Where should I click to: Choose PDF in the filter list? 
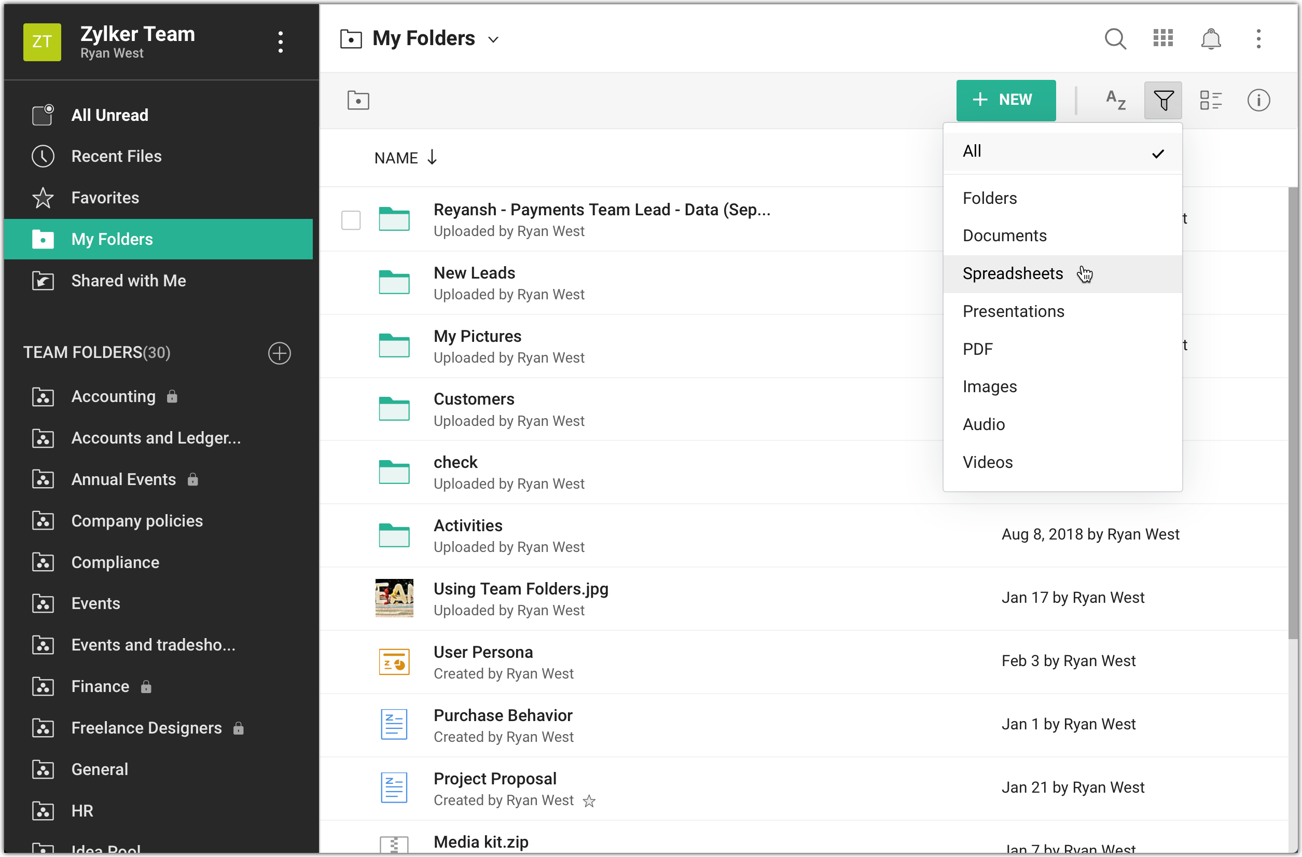click(x=977, y=349)
